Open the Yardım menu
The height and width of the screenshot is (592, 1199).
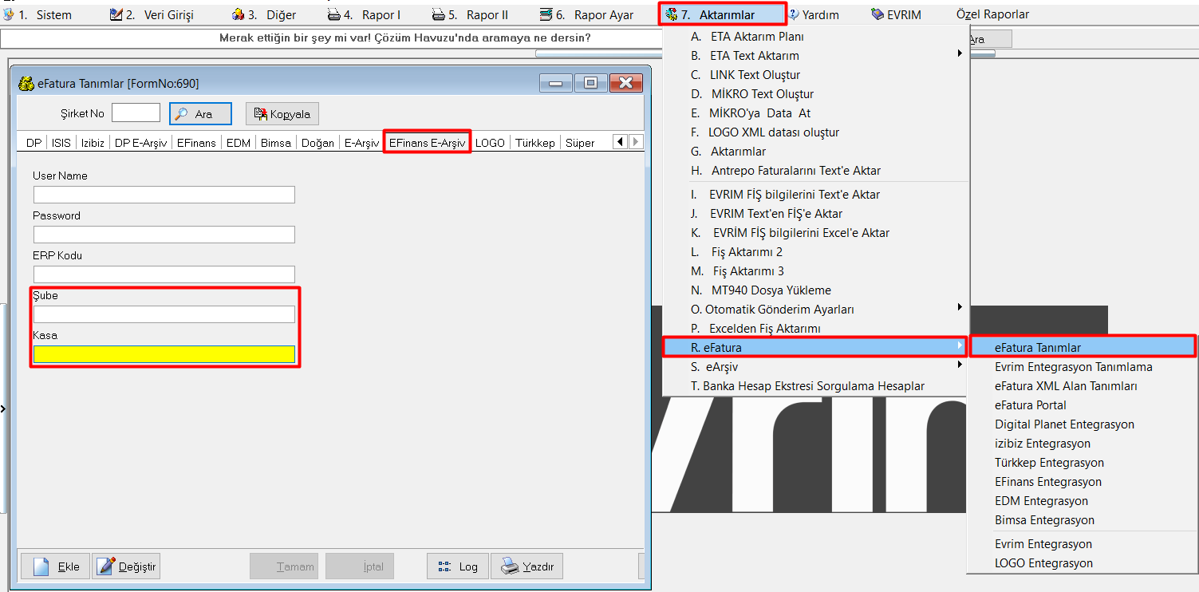click(814, 14)
